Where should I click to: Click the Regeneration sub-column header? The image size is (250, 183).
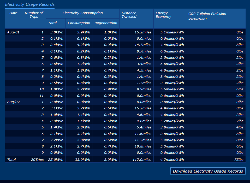click(x=106, y=23)
